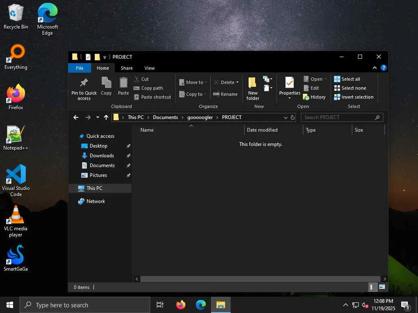Screen dimensions: 418x313
Task: Open Downloads in navigation pane
Action: (102, 156)
